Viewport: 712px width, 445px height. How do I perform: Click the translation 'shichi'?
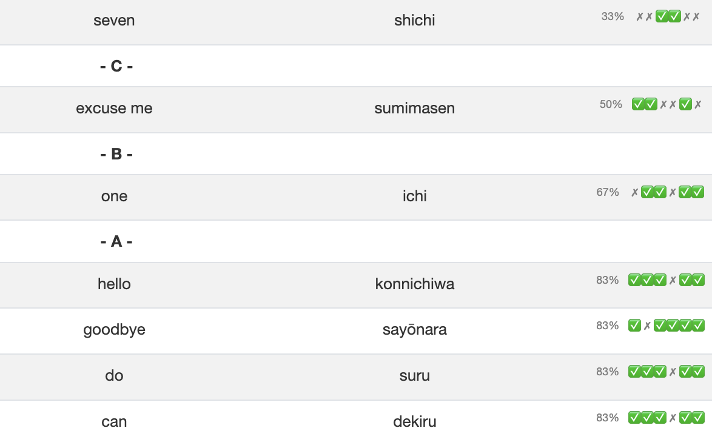[x=414, y=21]
